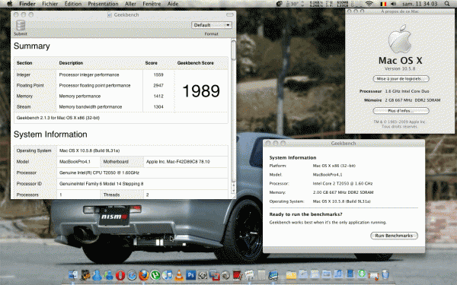This screenshot has height=285, width=457.
Task: Open Opera from the Dock
Action: [x=120, y=275]
